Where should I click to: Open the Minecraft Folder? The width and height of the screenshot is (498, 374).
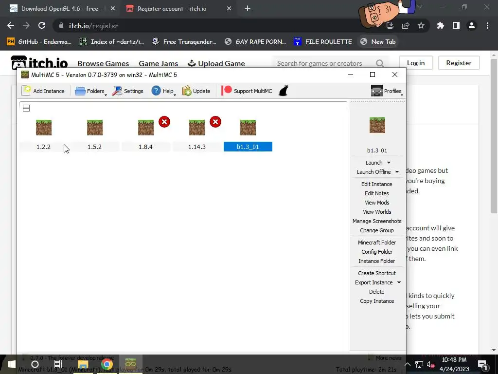click(x=377, y=243)
